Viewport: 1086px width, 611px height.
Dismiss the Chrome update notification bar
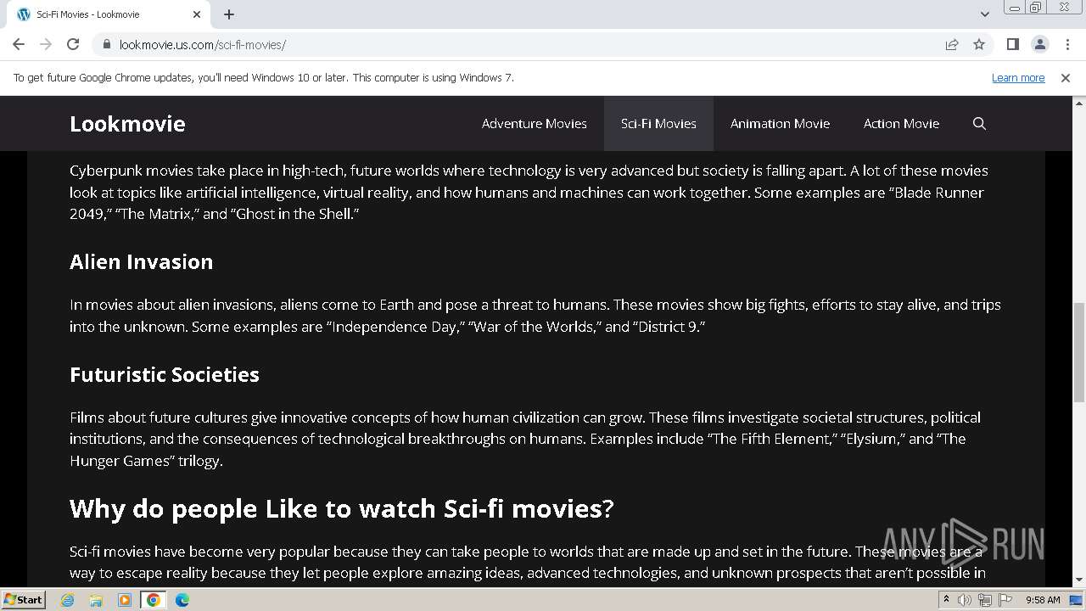coord(1066,77)
